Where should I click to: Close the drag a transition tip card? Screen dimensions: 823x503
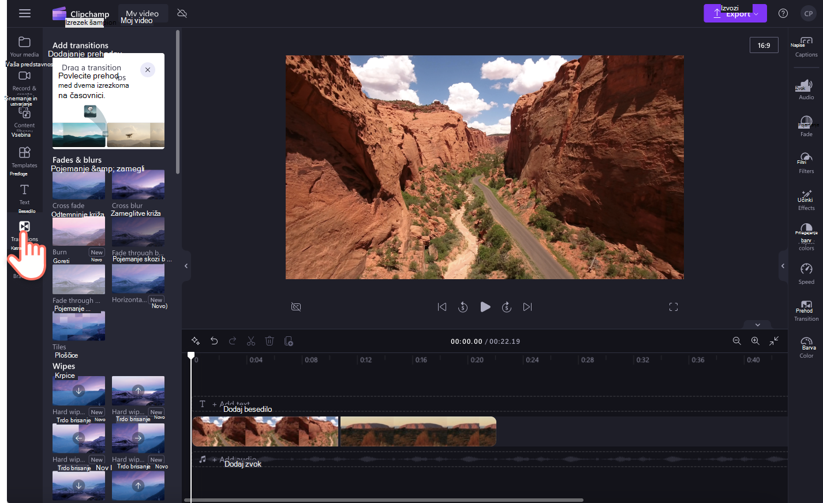pyautogui.click(x=148, y=70)
